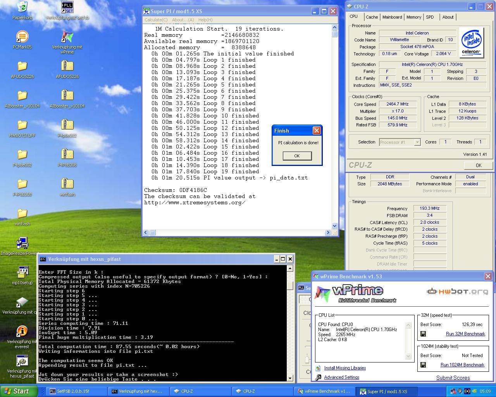Click wPrime CPU List scrollbar down arrow
The image size is (496, 397).
tap(408, 356)
